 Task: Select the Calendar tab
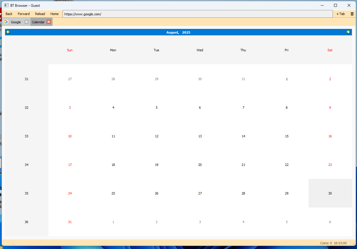pyautogui.click(x=38, y=22)
